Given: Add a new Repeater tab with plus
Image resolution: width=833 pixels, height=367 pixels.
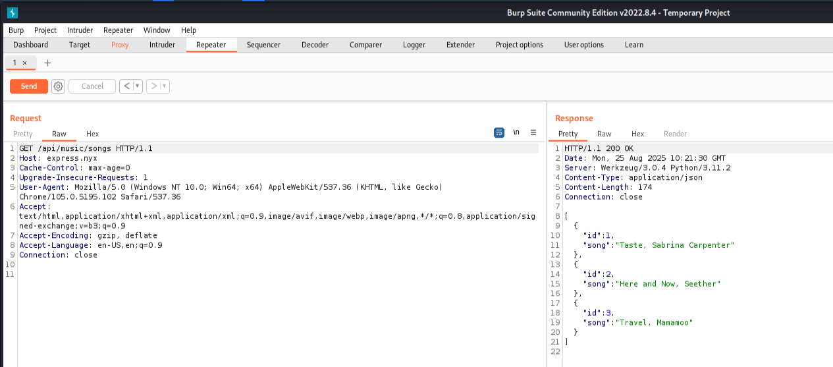Looking at the screenshot, I should 47,63.
